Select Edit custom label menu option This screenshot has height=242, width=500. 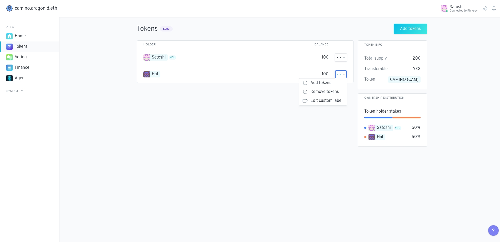(326, 101)
